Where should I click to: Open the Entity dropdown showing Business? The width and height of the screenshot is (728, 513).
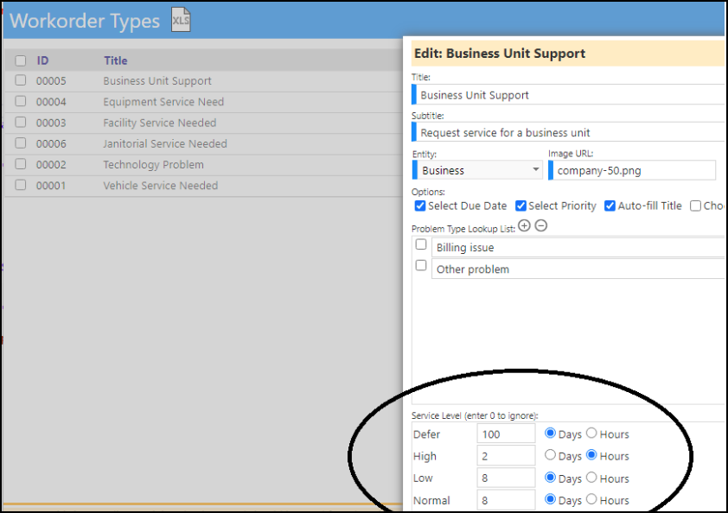[x=478, y=170]
